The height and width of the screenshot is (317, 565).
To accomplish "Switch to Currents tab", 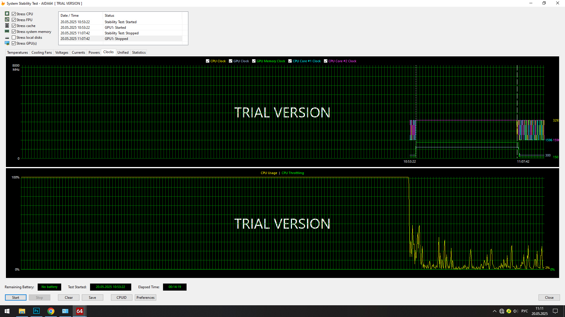I will point(78,53).
